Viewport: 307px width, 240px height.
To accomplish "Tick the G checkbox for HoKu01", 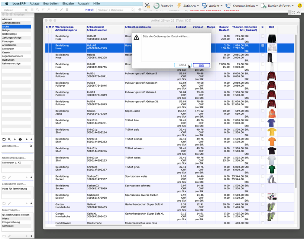I will (x=263, y=36).
